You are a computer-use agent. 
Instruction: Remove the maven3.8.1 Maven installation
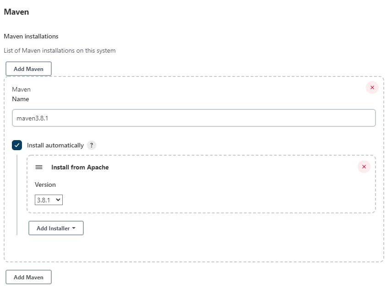(x=372, y=87)
